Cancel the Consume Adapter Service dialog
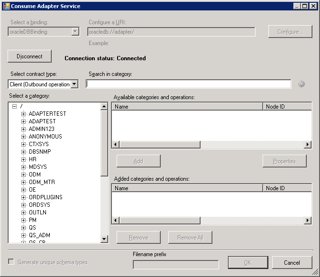The height and width of the screenshot is (277, 320). pyautogui.click(x=292, y=262)
